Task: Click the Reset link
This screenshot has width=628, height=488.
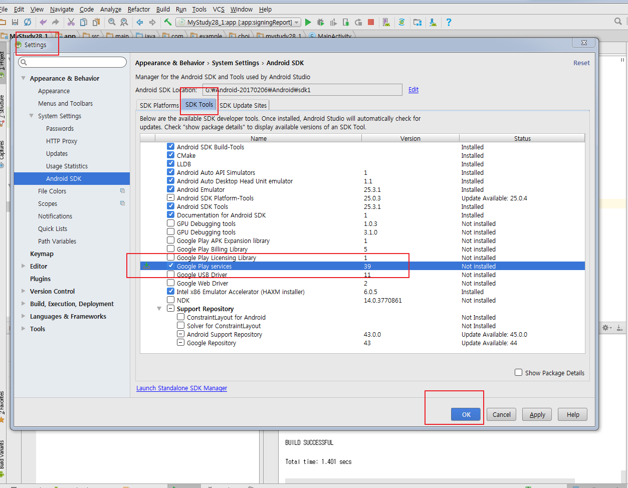Action: [x=581, y=63]
